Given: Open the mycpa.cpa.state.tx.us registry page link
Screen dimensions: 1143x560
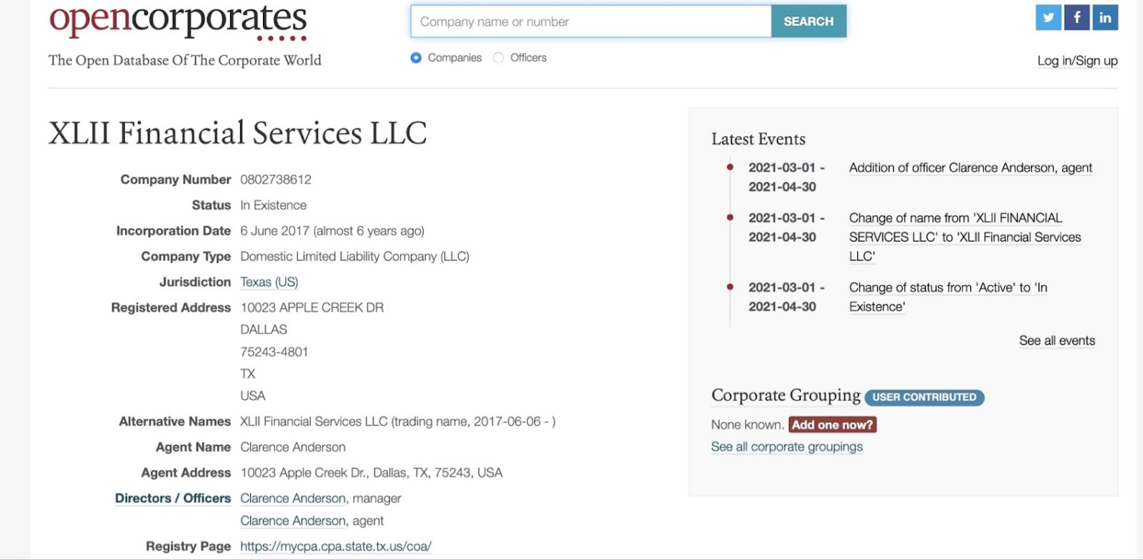Looking at the screenshot, I should pyautogui.click(x=336, y=546).
